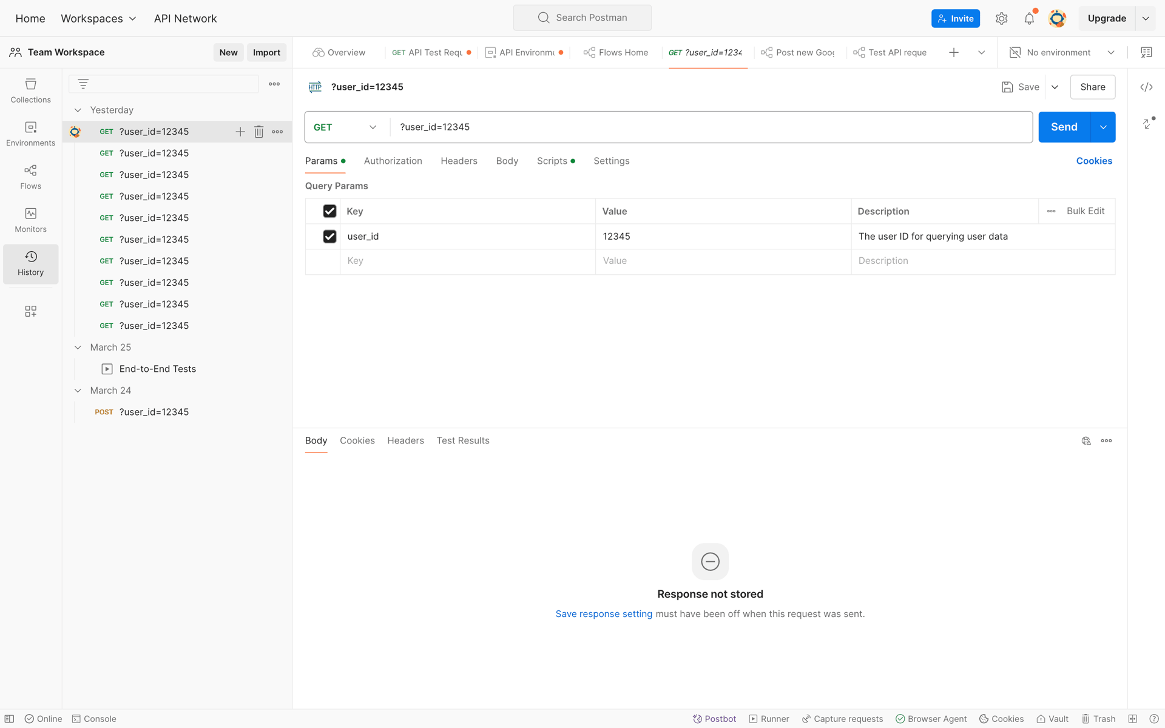Open Postbot from the status bar

pyautogui.click(x=714, y=719)
